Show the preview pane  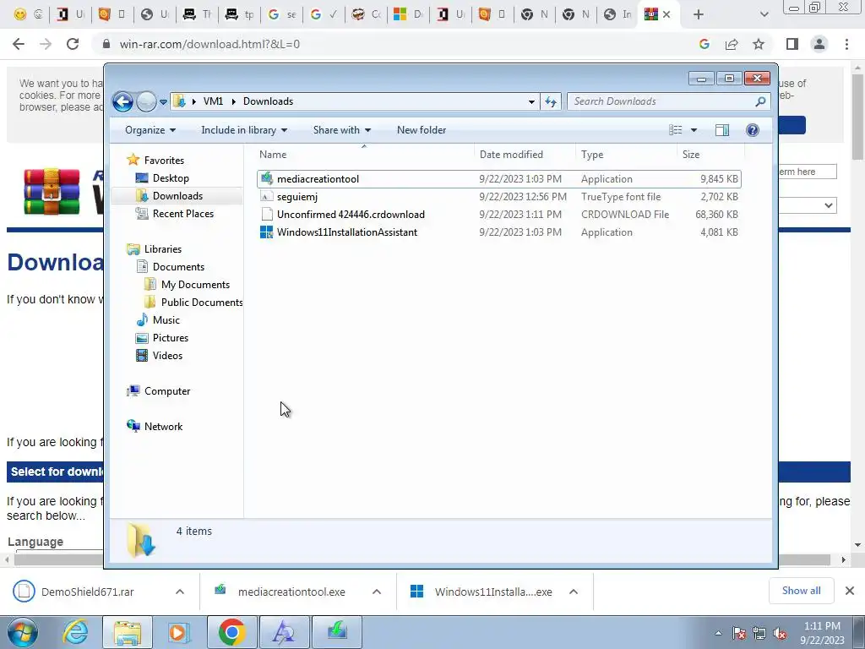coord(722,130)
